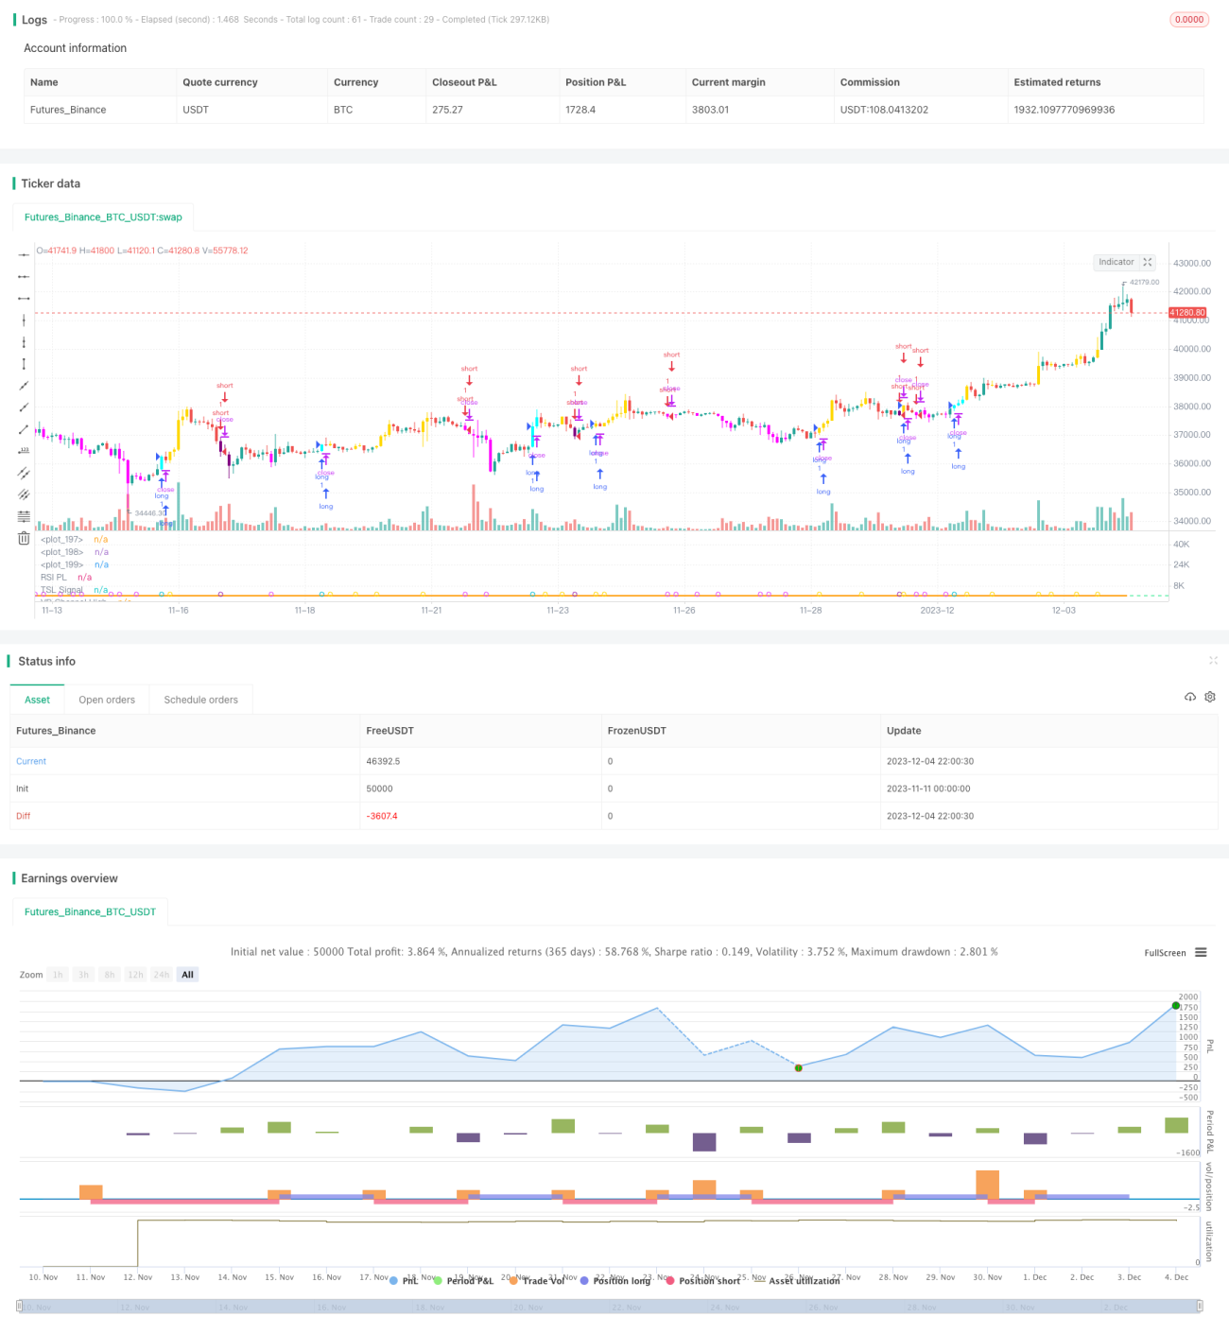
Task: Click the cloud download icon in Status info
Action: pos(1190,697)
